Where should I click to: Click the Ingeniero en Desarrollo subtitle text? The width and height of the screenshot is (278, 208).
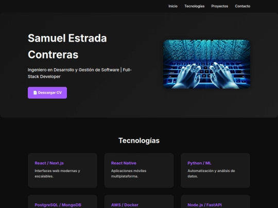coord(80,73)
